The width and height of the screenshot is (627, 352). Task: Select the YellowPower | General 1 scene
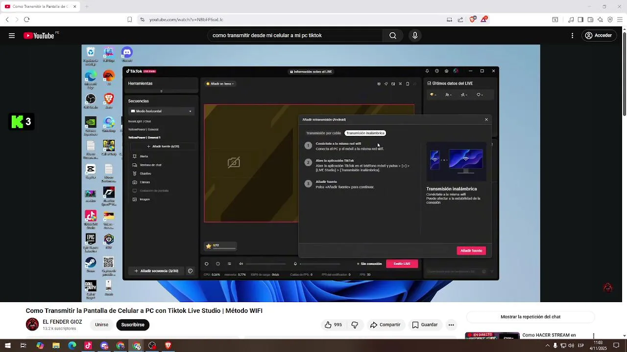tap(145, 138)
